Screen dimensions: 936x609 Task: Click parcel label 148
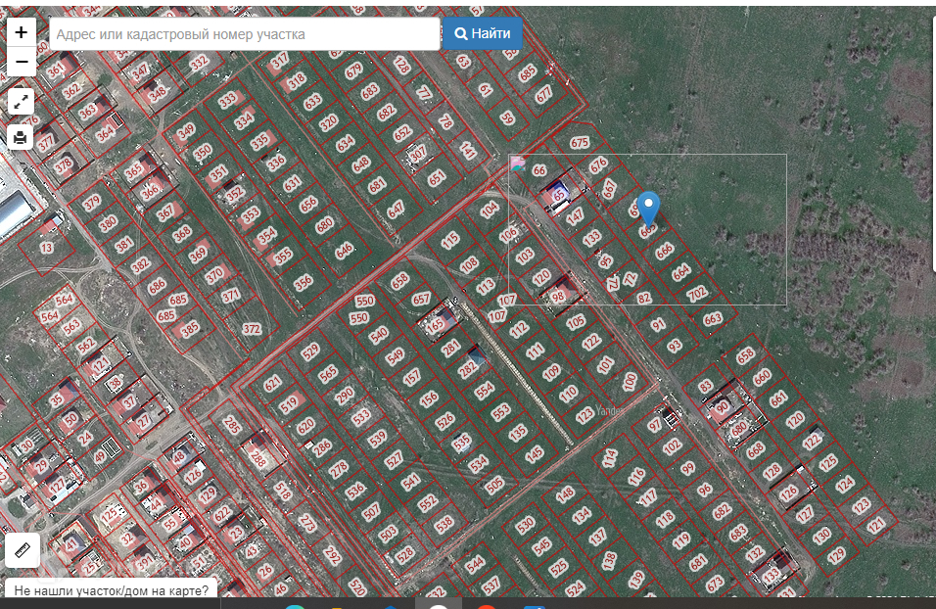565,494
